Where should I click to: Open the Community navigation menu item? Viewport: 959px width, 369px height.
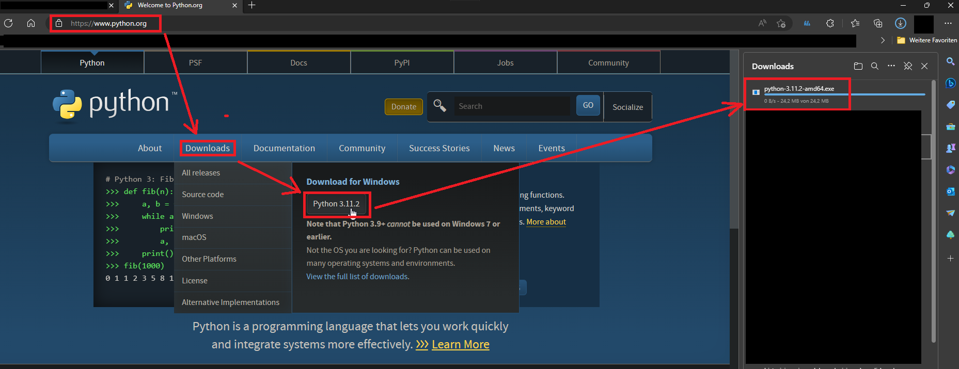point(362,148)
